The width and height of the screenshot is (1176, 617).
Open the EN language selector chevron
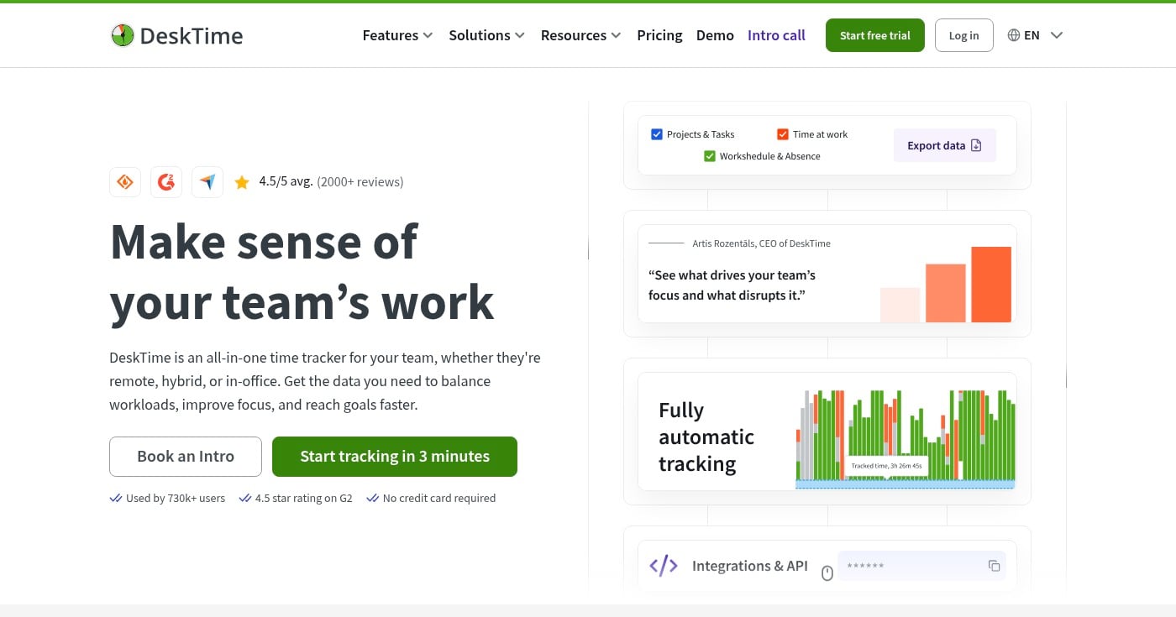tap(1057, 35)
